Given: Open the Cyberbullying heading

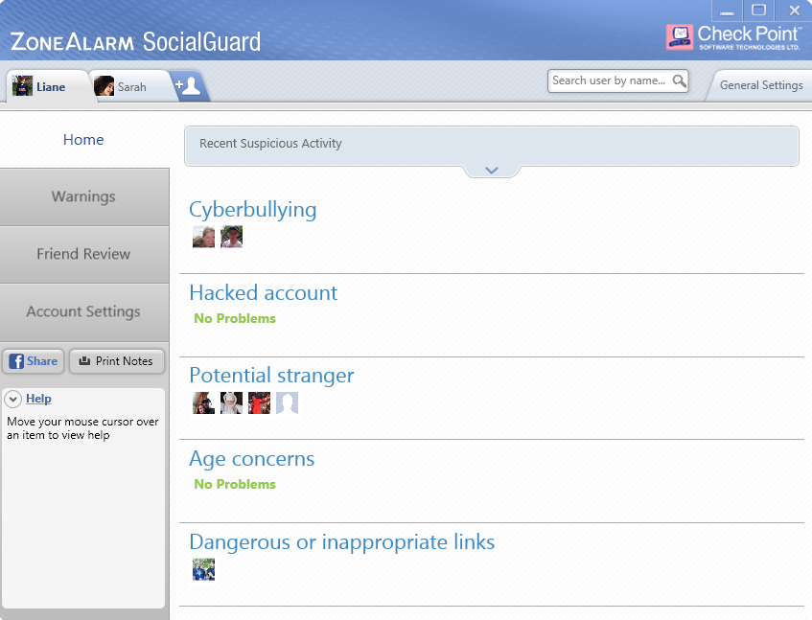Looking at the screenshot, I should pos(253,210).
